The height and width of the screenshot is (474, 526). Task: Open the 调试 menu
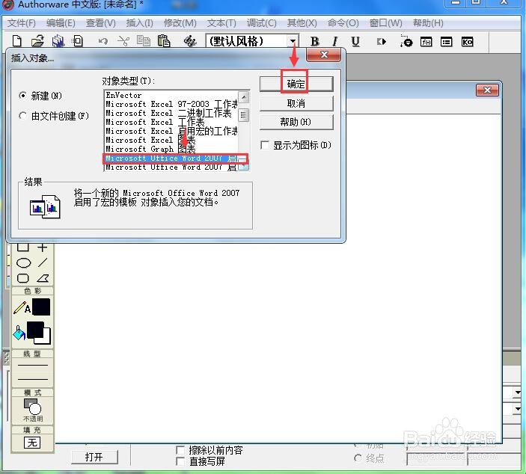[x=261, y=23]
